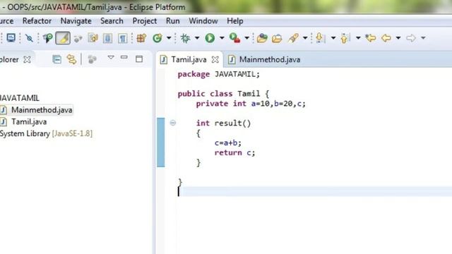The image size is (452, 254).
Task: Click the Open Type folder icon
Action: click(262, 38)
